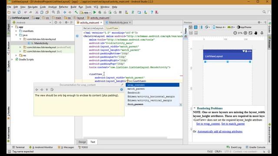Click the Save All toolbar icon
This screenshot has width=278, height=156.
(14, 12)
